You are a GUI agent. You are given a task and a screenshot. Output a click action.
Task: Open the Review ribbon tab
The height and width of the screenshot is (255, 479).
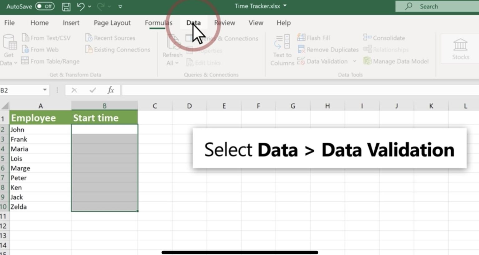(225, 22)
